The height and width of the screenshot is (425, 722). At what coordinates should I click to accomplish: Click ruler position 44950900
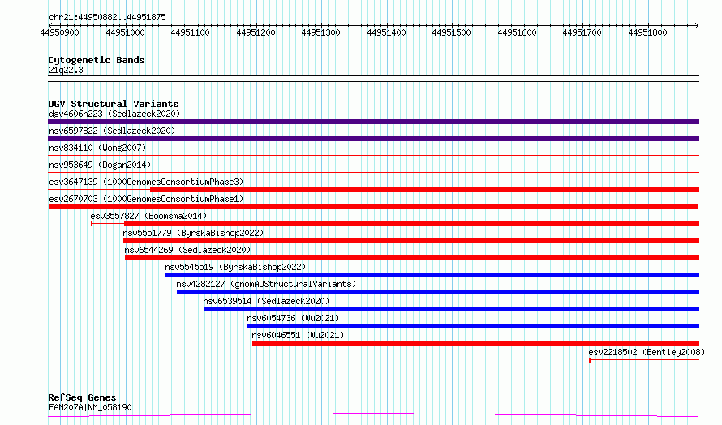coord(59,32)
